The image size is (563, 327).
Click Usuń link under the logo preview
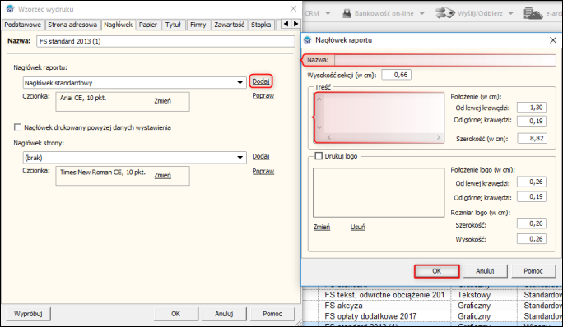tap(357, 227)
